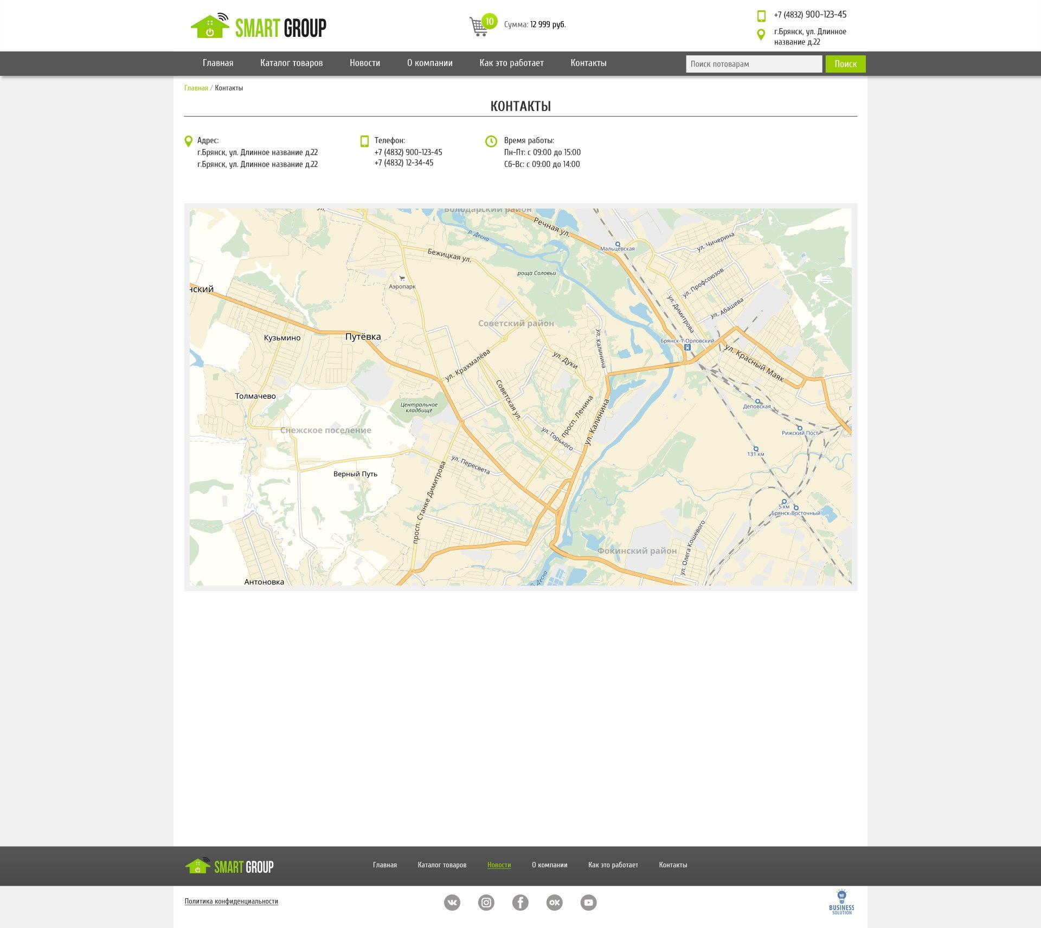Click the footer Новости link
The height and width of the screenshot is (928, 1041).
coord(499,865)
